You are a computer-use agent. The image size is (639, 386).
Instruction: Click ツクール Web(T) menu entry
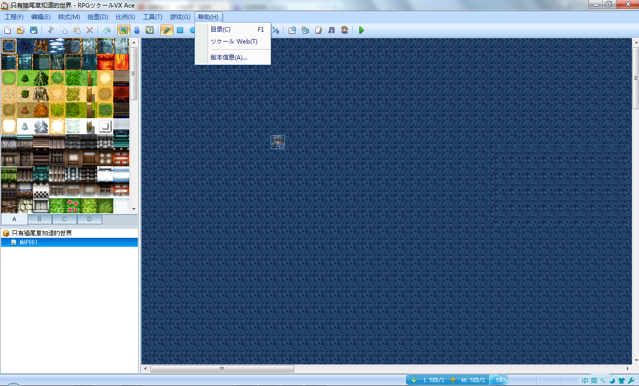pyautogui.click(x=234, y=42)
